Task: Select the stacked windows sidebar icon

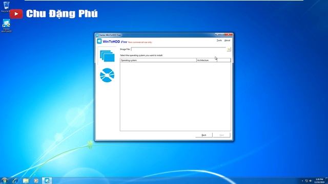Action: (107, 56)
